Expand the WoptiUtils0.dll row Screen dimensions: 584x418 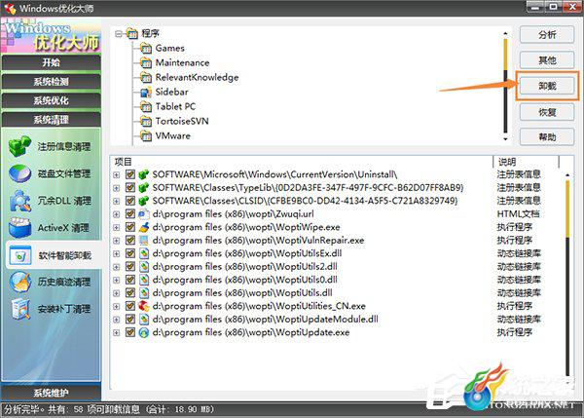coord(117,280)
